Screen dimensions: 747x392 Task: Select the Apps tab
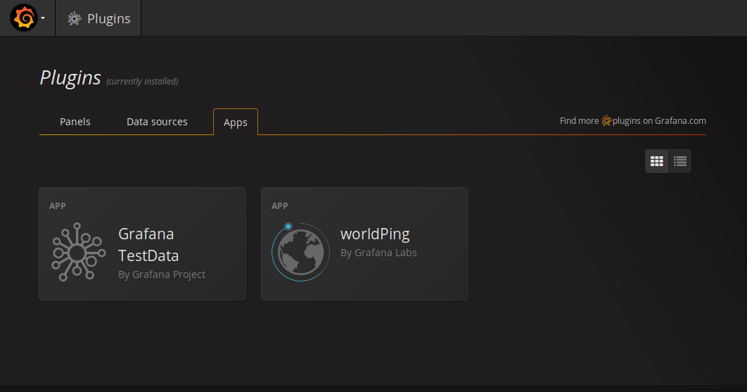point(236,122)
